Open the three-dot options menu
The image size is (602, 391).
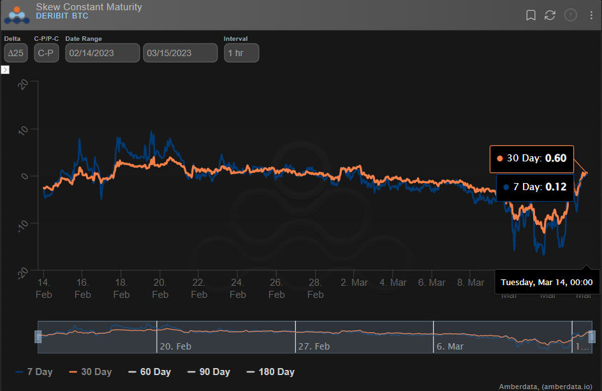(591, 15)
